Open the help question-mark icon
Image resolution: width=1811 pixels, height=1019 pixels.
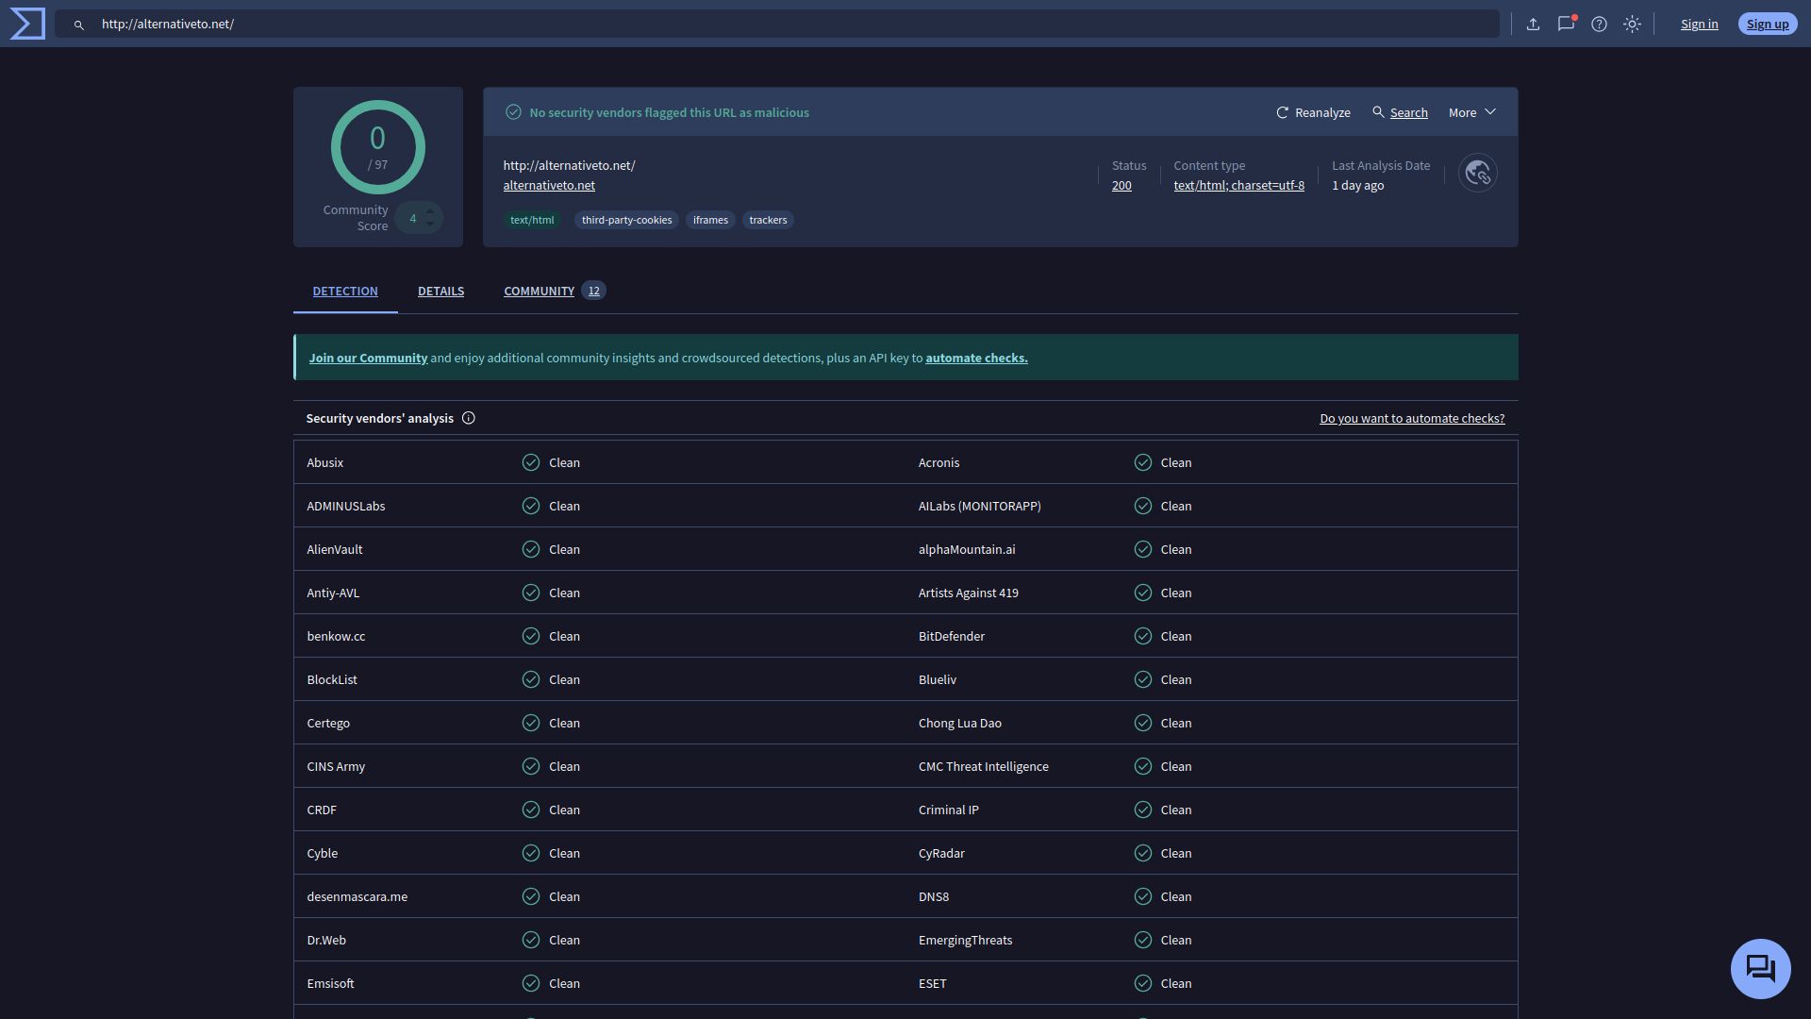(x=1600, y=24)
